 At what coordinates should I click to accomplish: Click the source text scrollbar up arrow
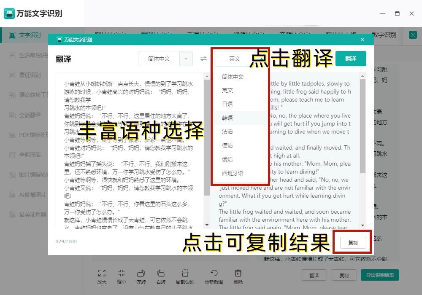click(207, 76)
